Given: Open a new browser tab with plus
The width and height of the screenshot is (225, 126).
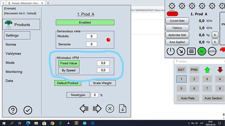Looking at the screenshot, I should pyautogui.click(x=48, y=3).
